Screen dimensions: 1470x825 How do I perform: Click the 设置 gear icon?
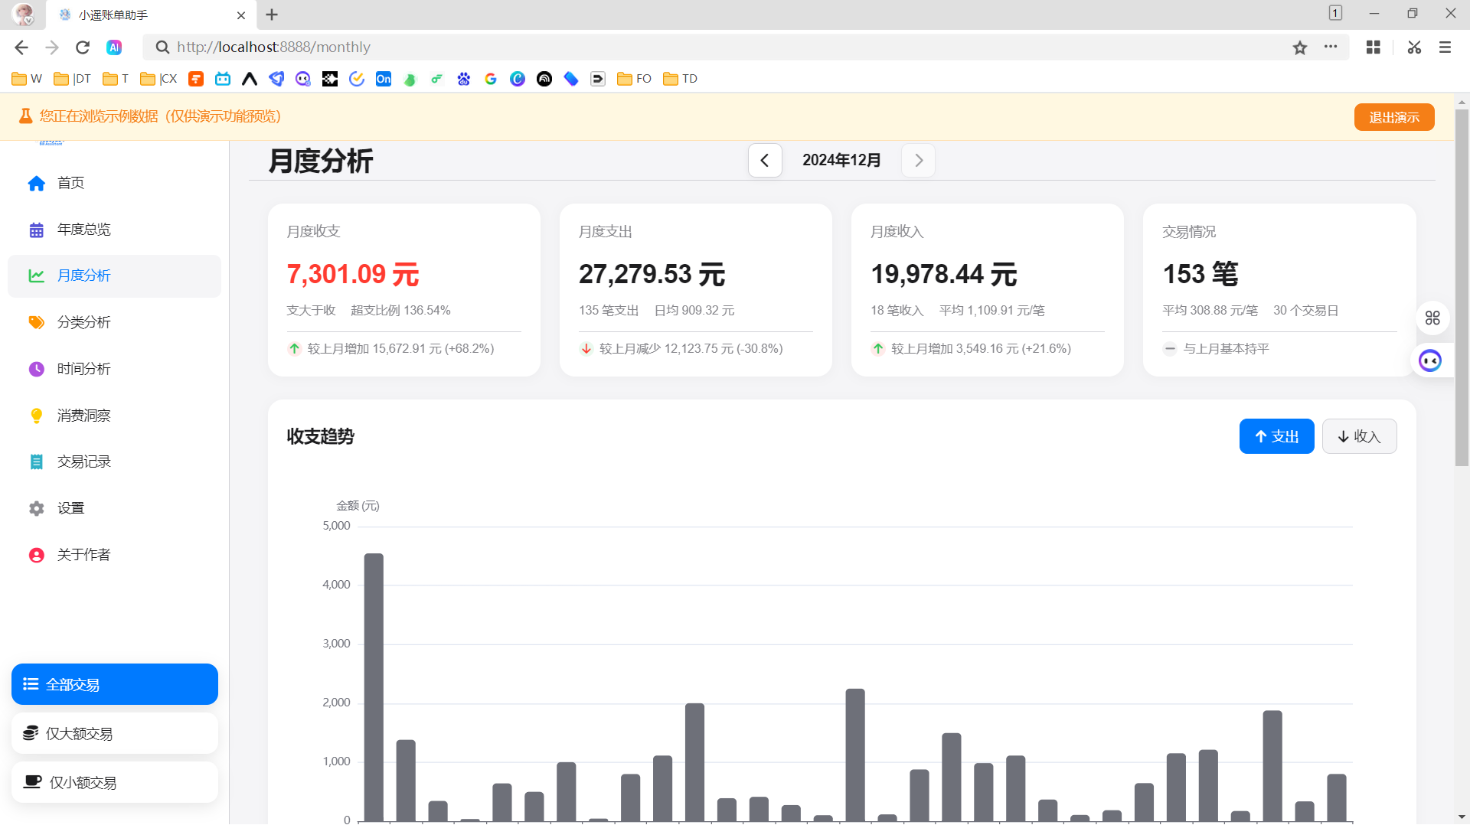coord(36,507)
